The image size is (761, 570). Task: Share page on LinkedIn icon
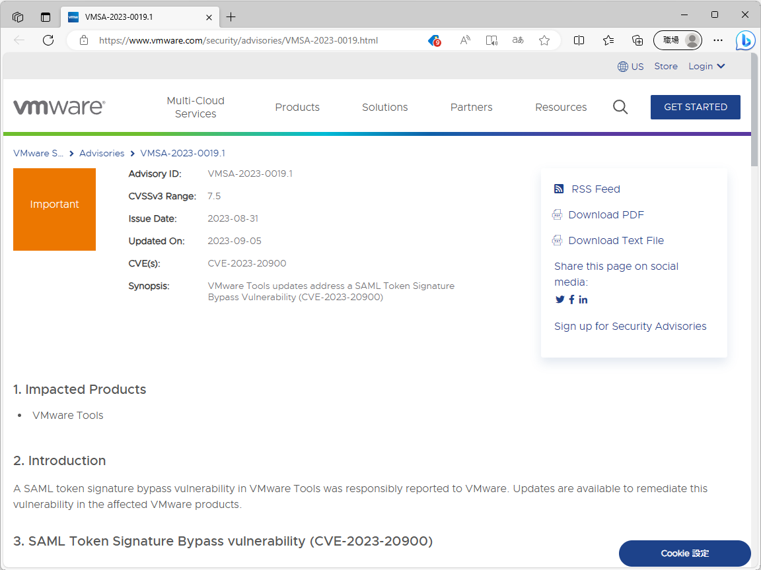583,300
